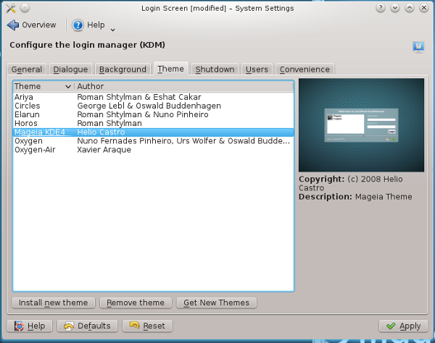Viewport: 435px width, 343px height.
Task: Open the Background tab
Action: (x=123, y=69)
